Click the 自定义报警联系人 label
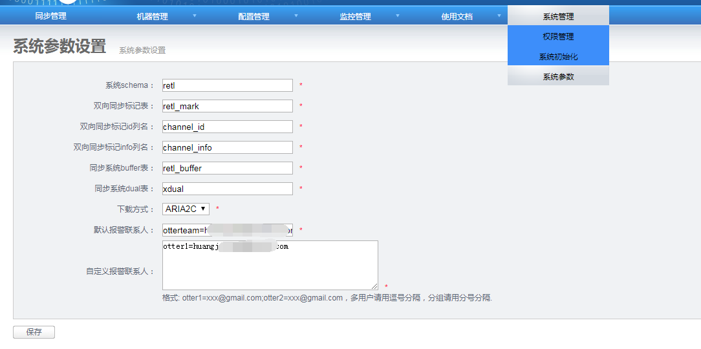Screen dimensions: 701x349 point(120,271)
